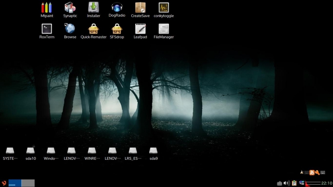Click the speaker volume tray icon

click(x=286, y=183)
